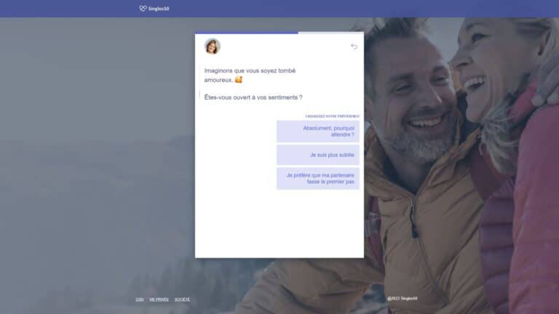The height and width of the screenshot is (314, 559).
Task: Click the in-love emoji after "amoureux"
Action: (239, 80)
